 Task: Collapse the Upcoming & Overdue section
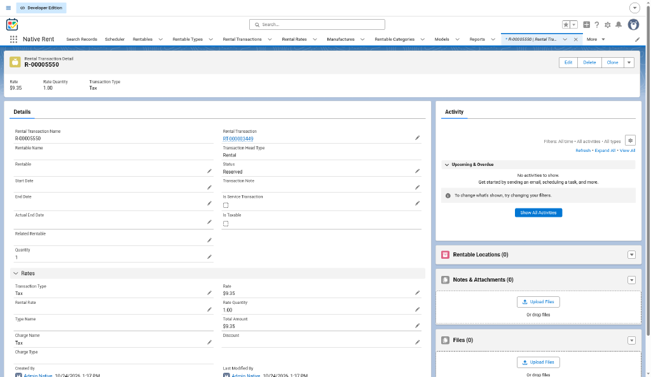[x=447, y=165]
